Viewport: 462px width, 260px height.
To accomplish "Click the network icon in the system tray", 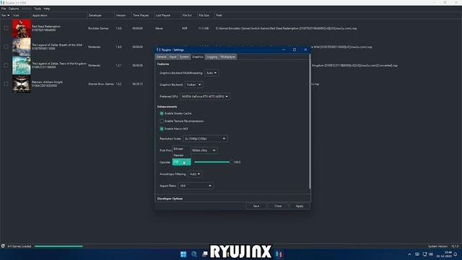I will [424, 254].
